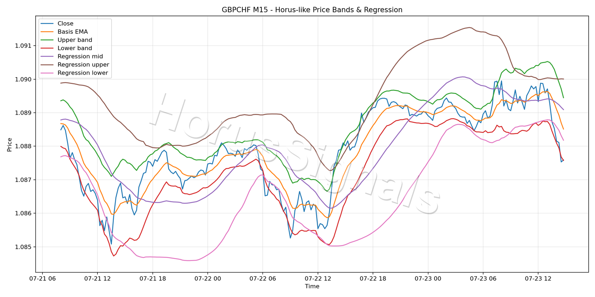This screenshot has height=297, width=595.
Task: Click the 07-22 06 x-axis tick label
Action: coord(263,278)
